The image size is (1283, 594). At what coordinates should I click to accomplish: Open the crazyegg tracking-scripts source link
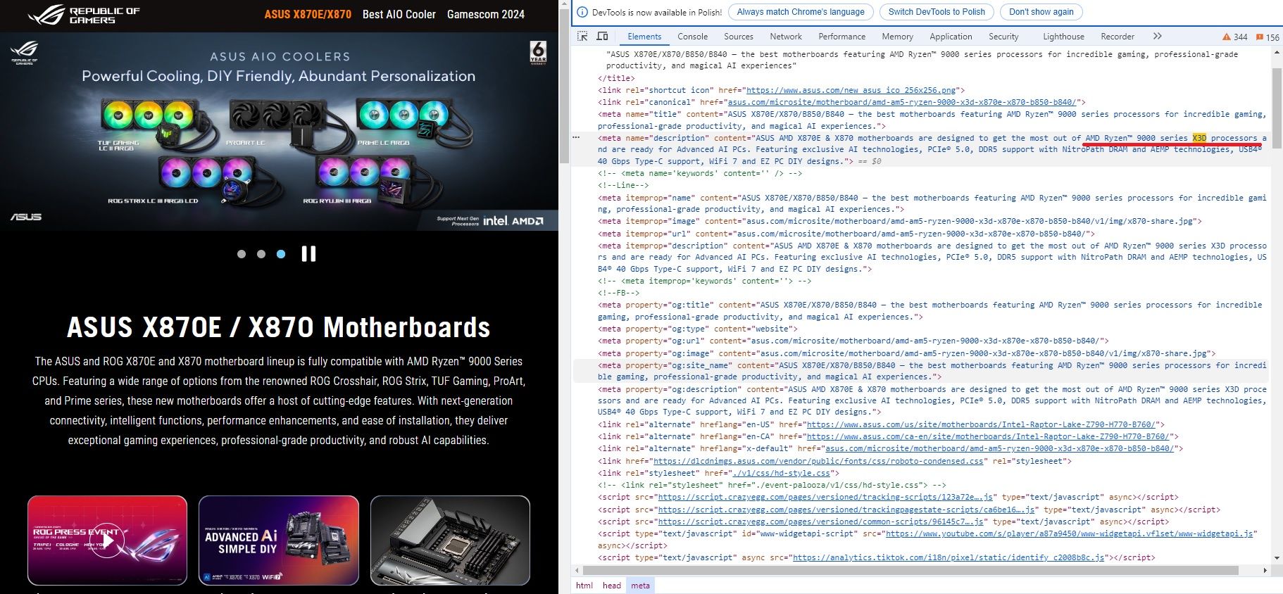click(825, 497)
